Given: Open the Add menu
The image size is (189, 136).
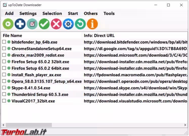Looking at the screenshot, I should point(9,13).
